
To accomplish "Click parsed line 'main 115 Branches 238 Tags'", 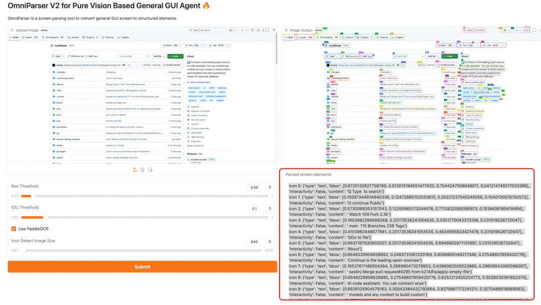I will [406, 223].
